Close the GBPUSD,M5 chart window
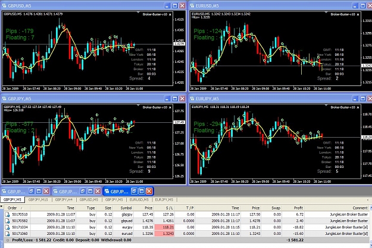This screenshot has height=248, width=372. [182, 6]
